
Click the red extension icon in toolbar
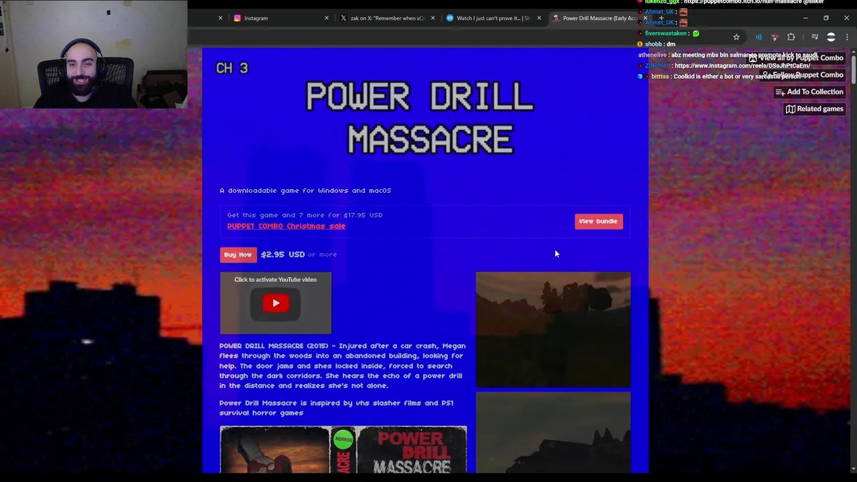point(775,37)
